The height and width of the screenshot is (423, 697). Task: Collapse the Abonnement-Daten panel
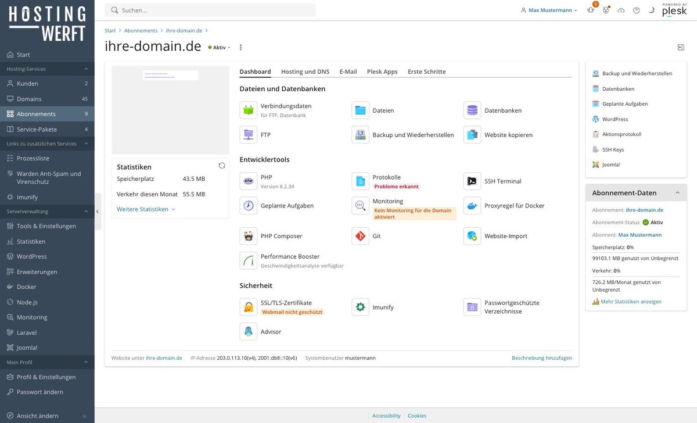tap(677, 193)
